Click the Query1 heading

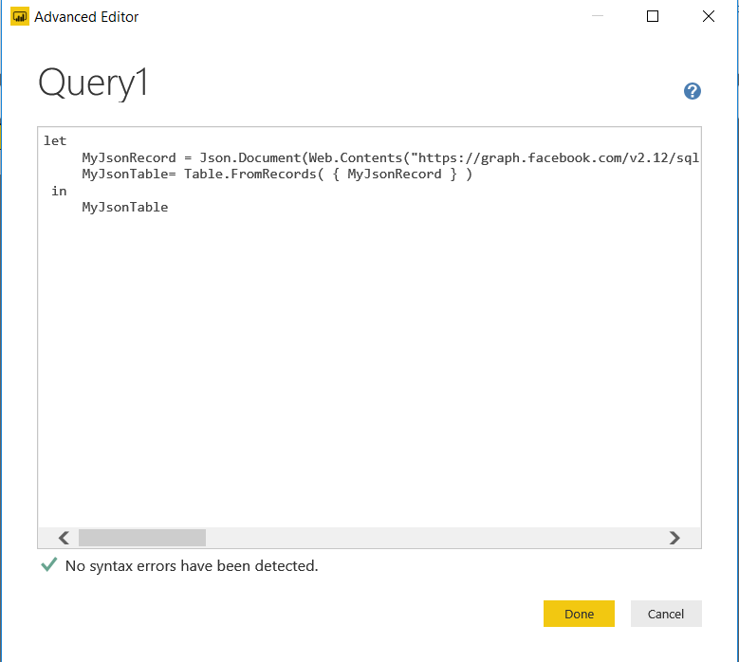click(93, 83)
